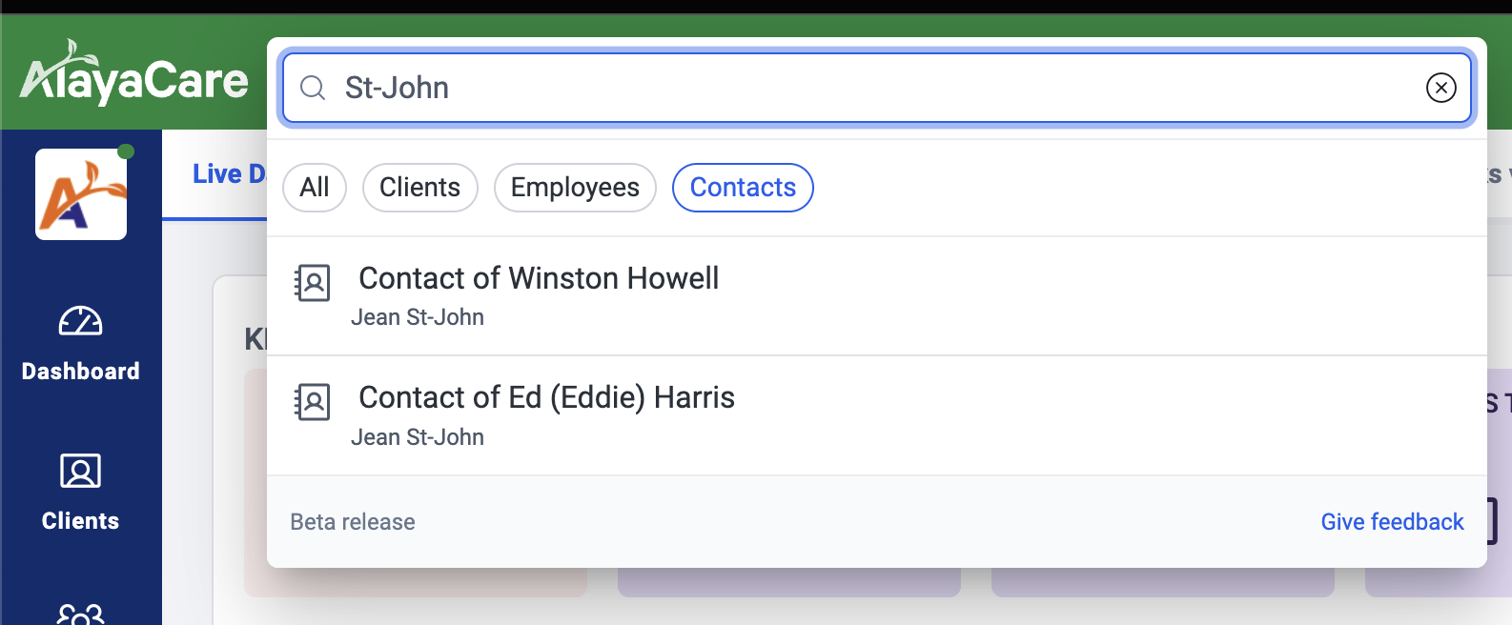Switch to the Contacts filter
Screen dimensions: 1512x625
(743, 188)
